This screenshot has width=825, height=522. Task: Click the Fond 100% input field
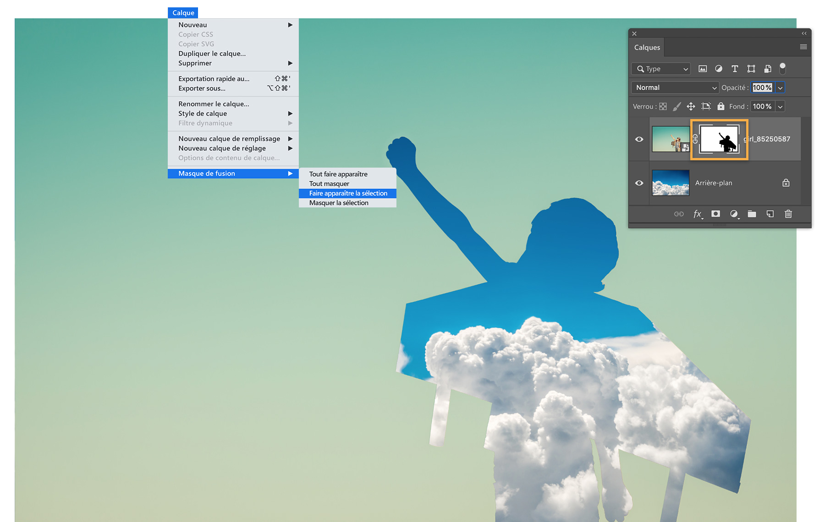762,106
